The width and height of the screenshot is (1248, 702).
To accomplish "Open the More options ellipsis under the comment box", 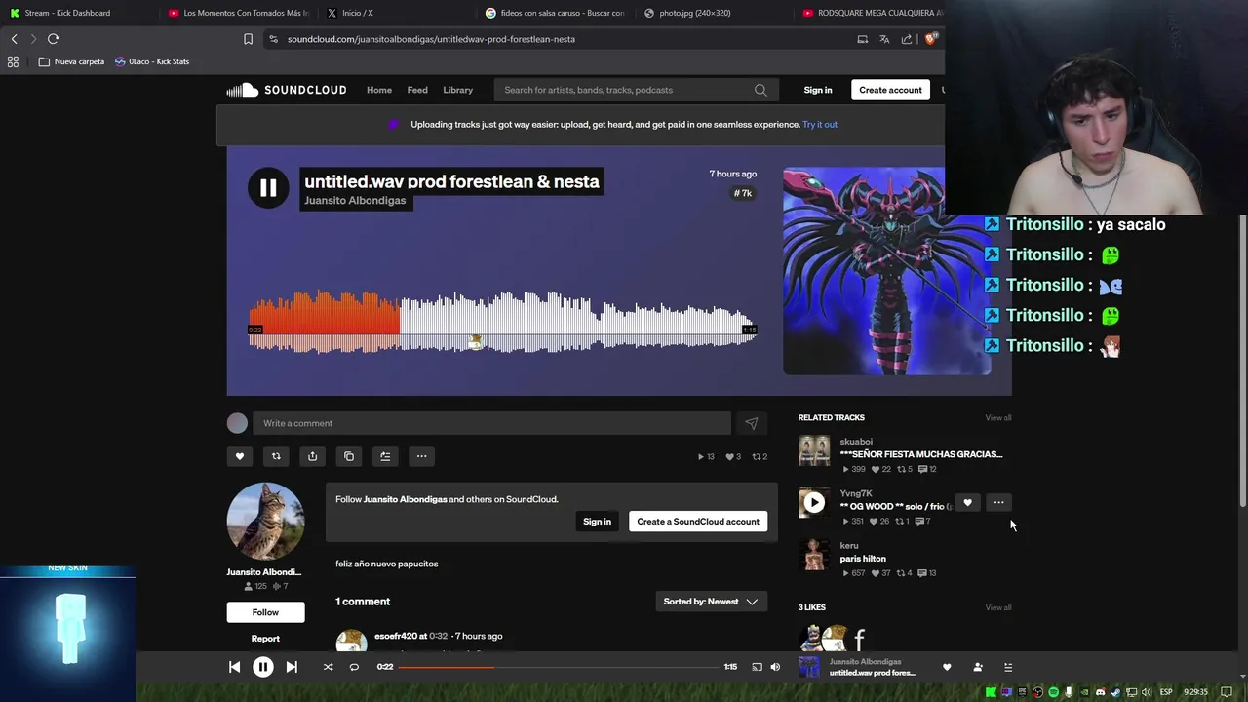I will pyautogui.click(x=421, y=456).
